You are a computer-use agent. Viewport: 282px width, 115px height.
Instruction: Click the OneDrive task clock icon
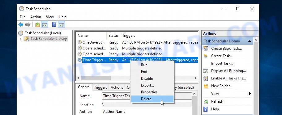[79, 42]
